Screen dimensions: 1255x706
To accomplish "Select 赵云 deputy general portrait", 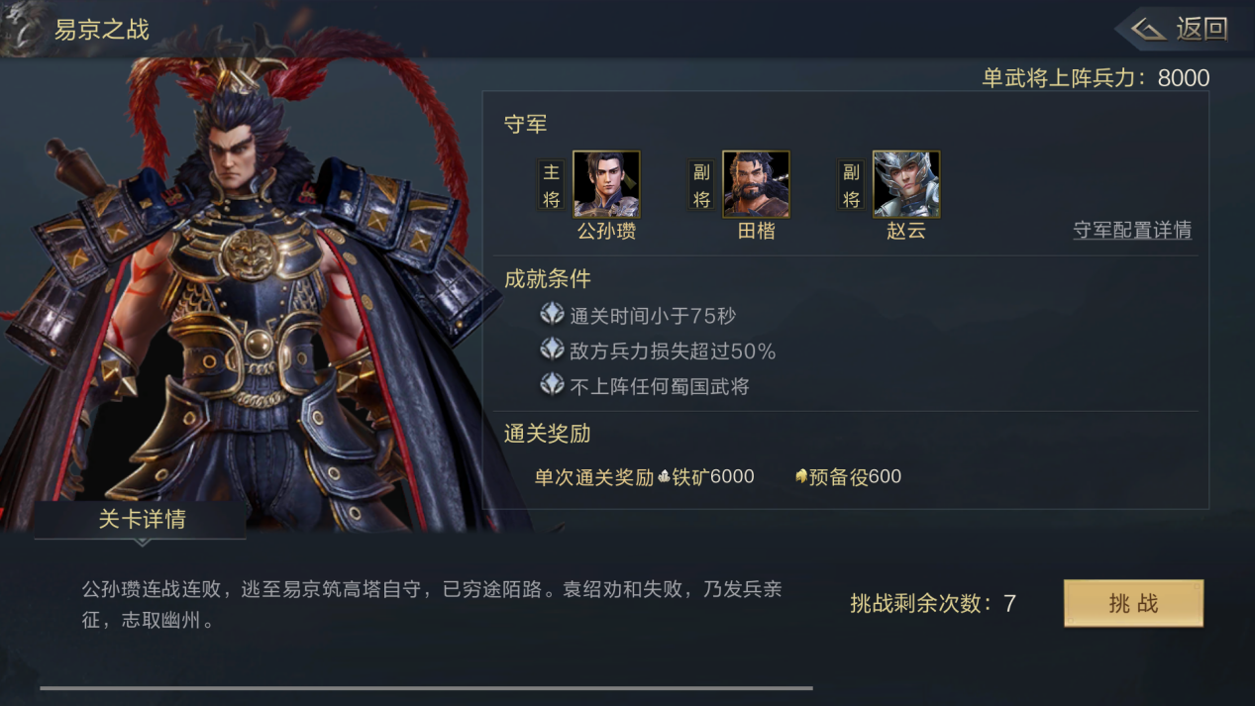I will coord(906,184).
